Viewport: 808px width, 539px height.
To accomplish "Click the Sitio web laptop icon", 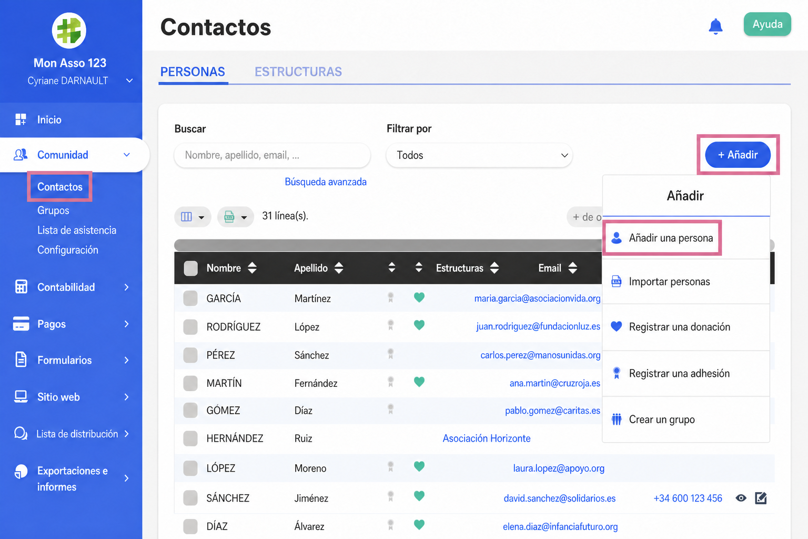I will (21, 397).
